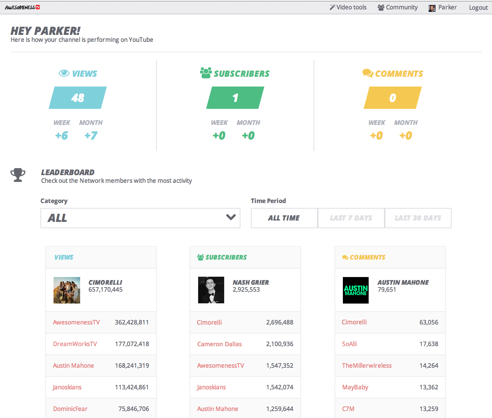Open C7M in Comments list
Viewport: 492px width, 418px height.
pos(348,409)
